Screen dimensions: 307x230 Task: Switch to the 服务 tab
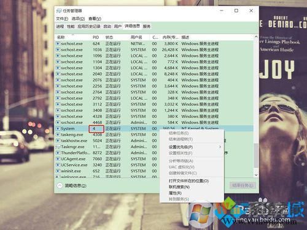(147, 26)
